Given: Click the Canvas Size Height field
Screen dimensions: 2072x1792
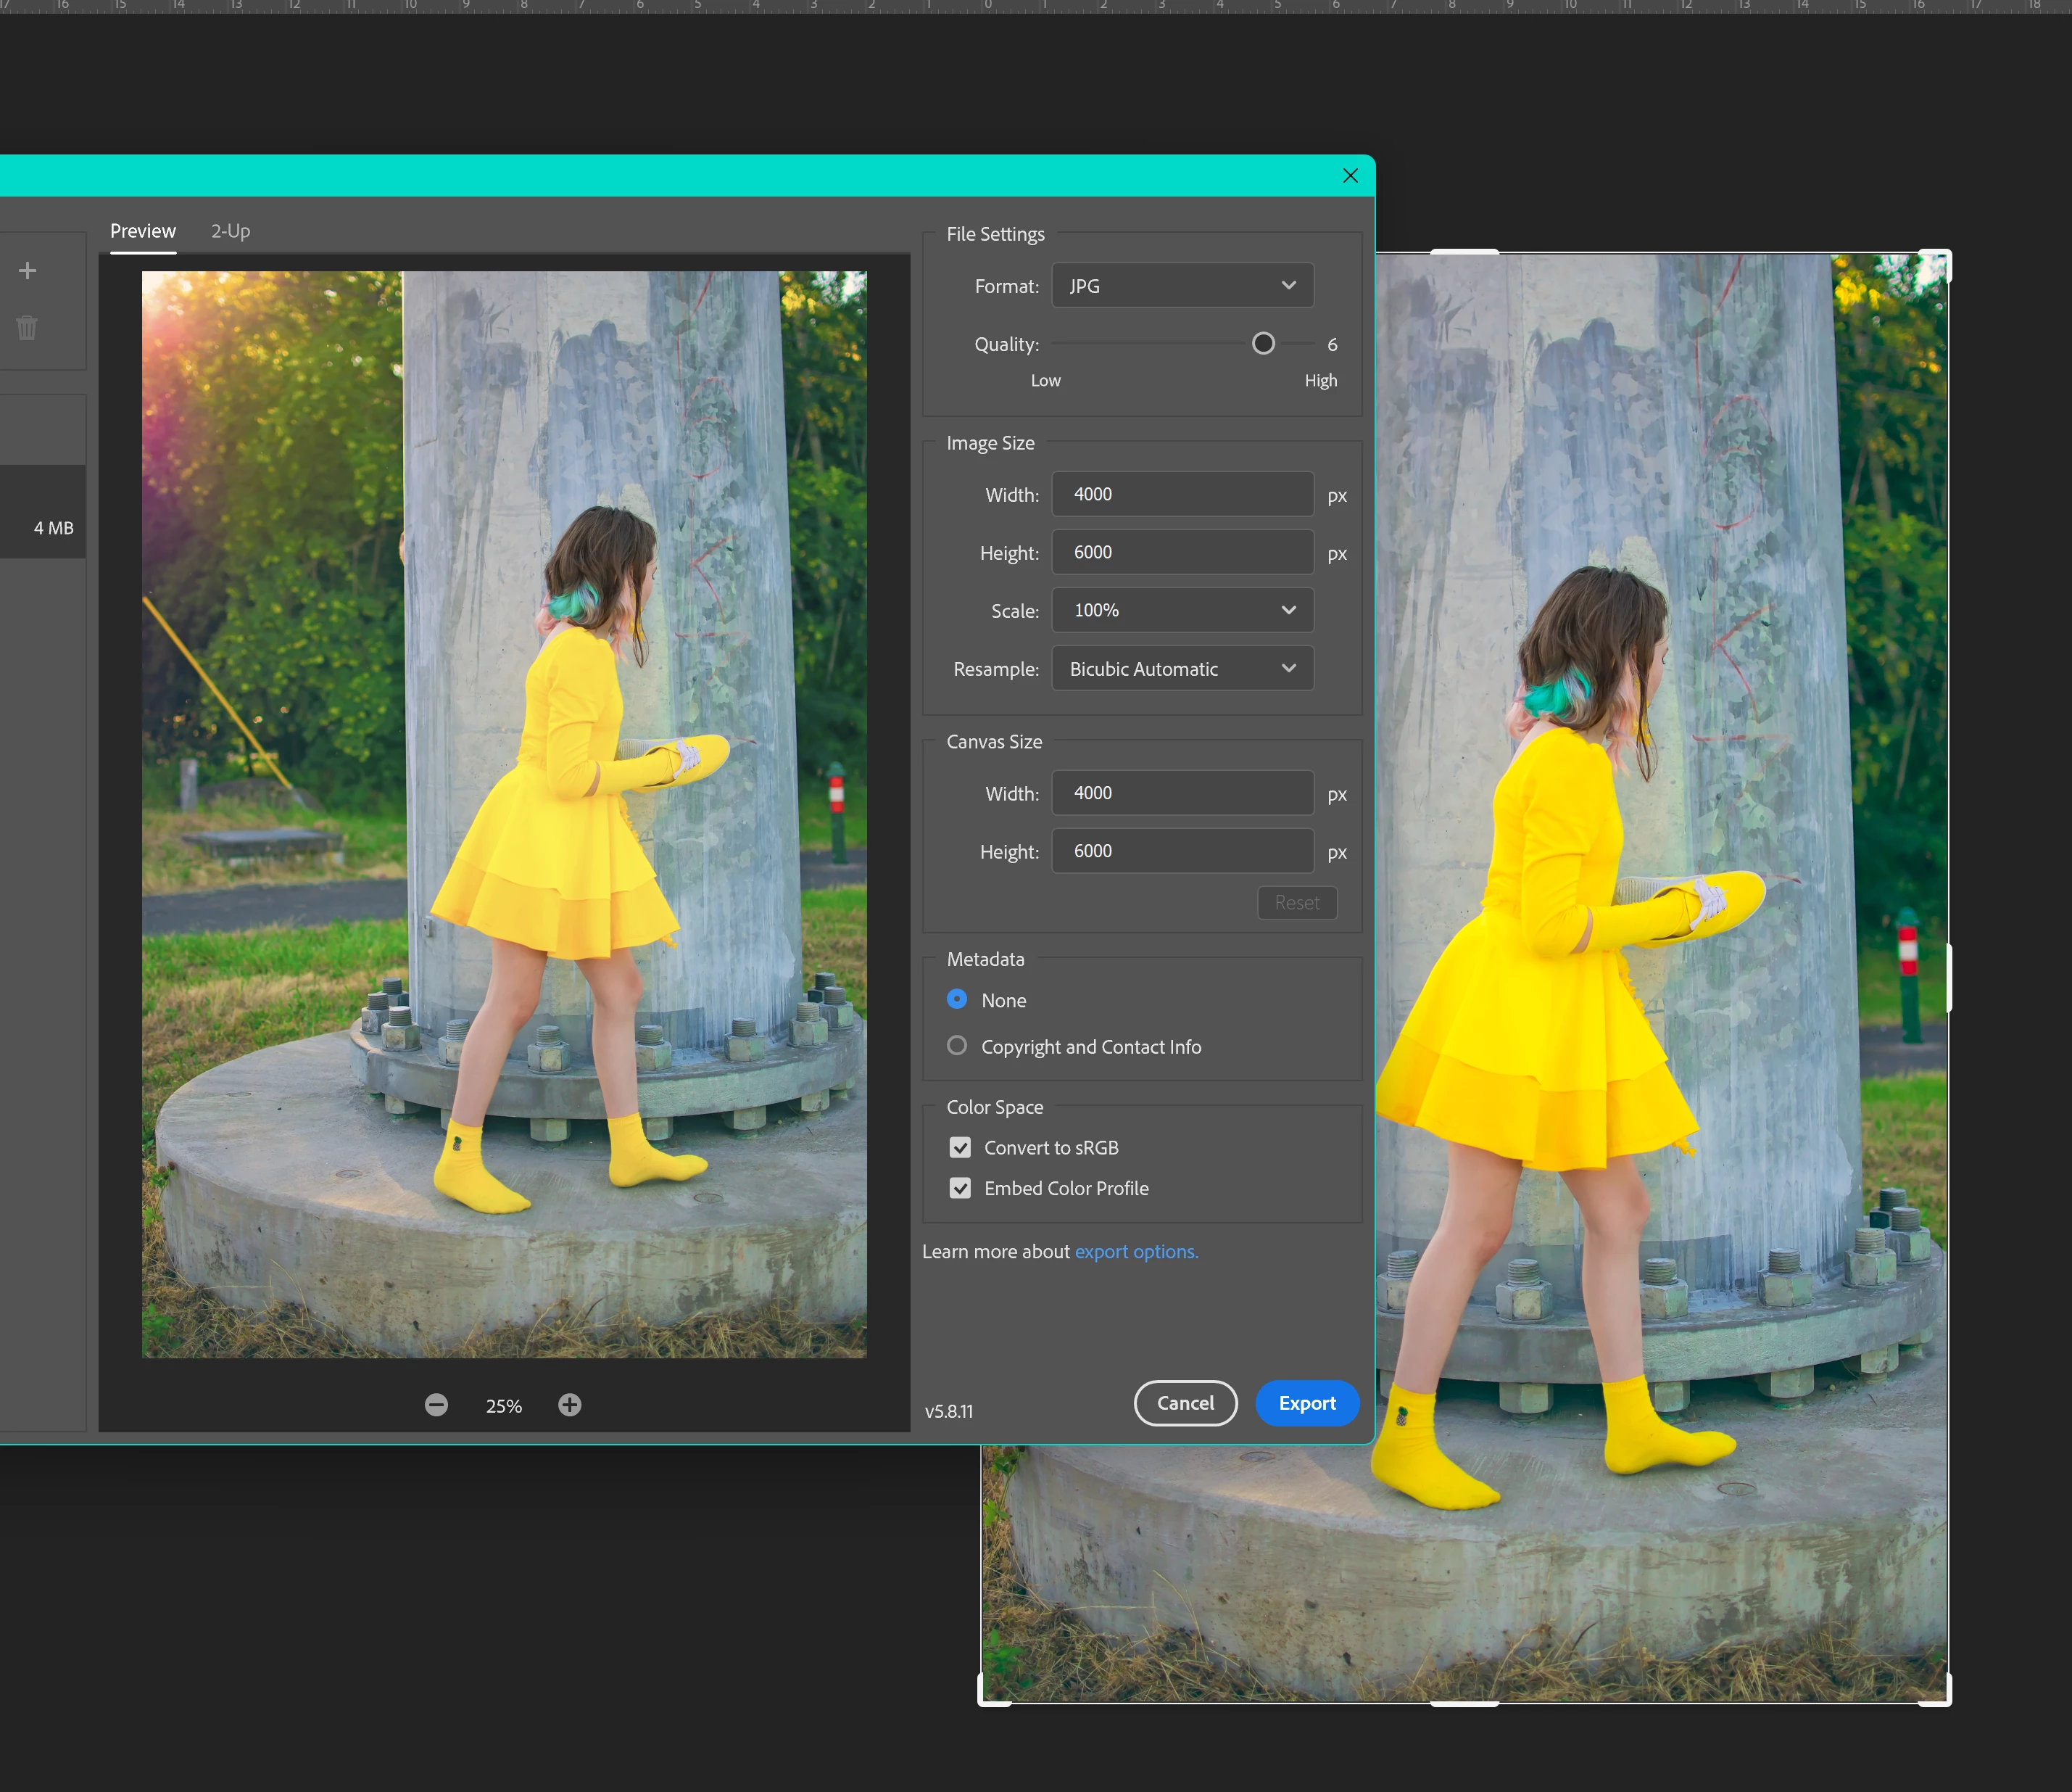Looking at the screenshot, I should (1182, 851).
